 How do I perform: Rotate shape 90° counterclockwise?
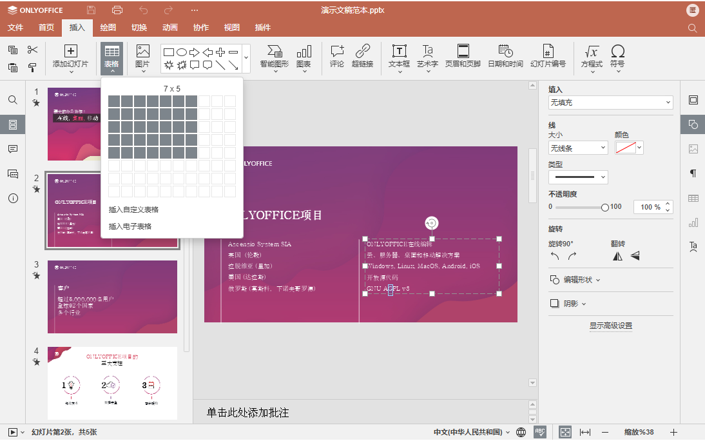(x=555, y=256)
